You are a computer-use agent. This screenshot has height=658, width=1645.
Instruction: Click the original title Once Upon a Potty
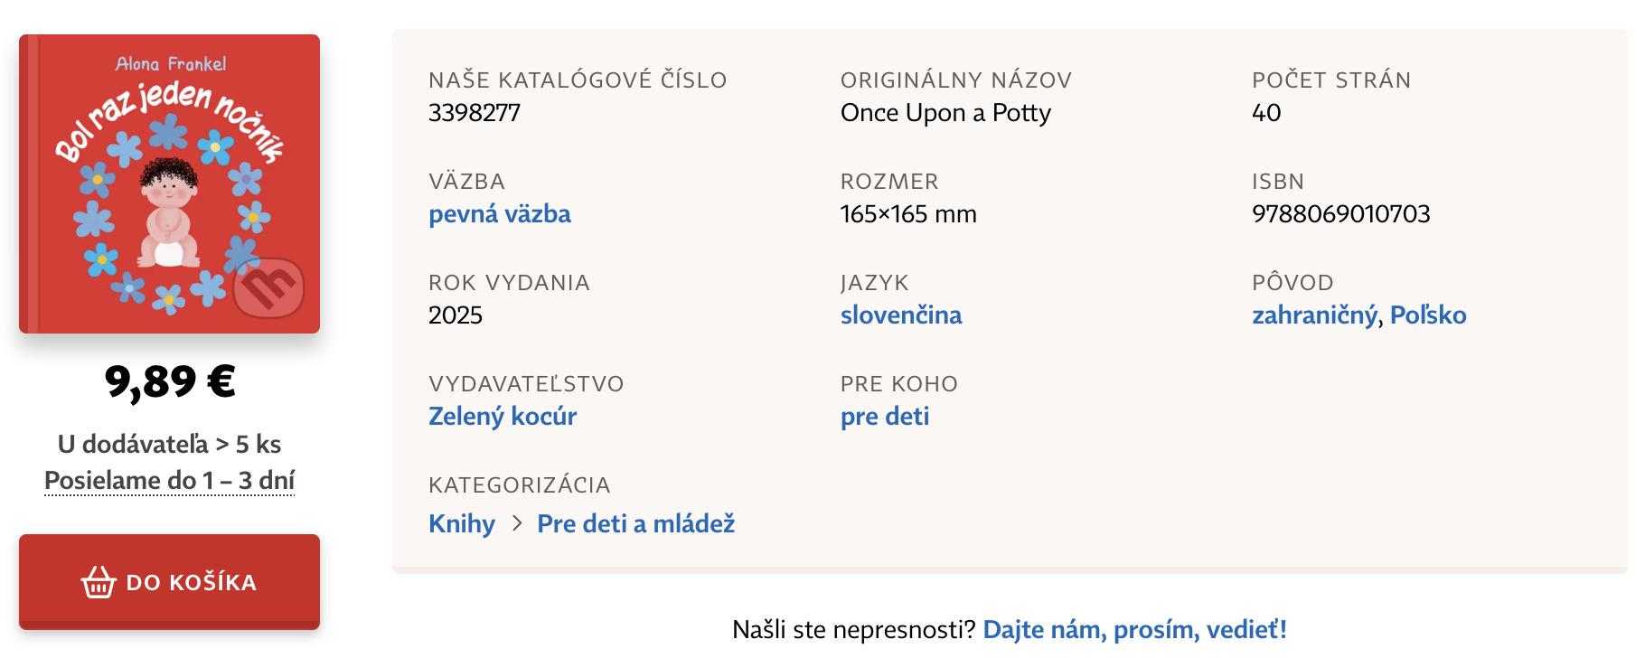coord(945,113)
